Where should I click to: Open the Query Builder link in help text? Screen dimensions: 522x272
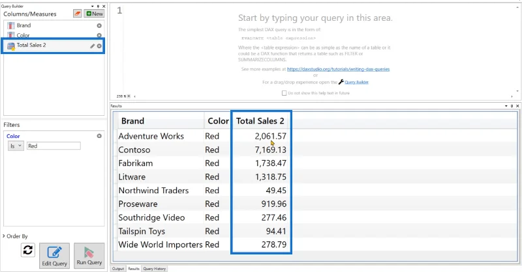click(356, 82)
